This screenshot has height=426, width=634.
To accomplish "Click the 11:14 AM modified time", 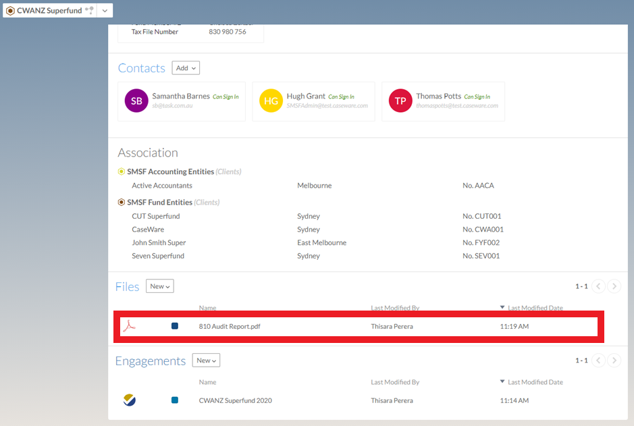I will [514, 400].
